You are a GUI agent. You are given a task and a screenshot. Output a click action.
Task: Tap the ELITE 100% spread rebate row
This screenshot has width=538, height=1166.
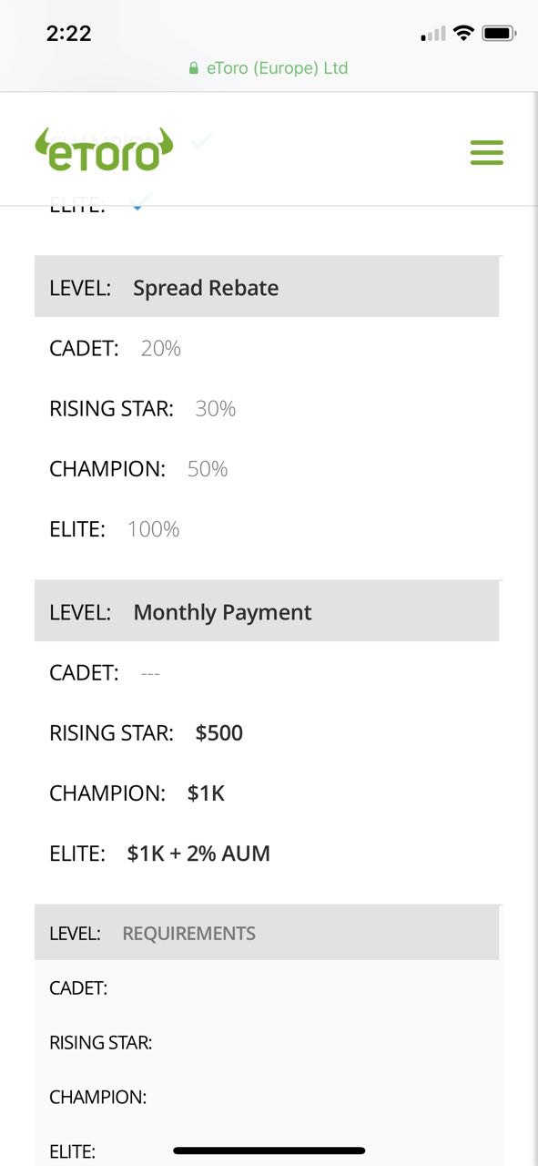(267, 529)
